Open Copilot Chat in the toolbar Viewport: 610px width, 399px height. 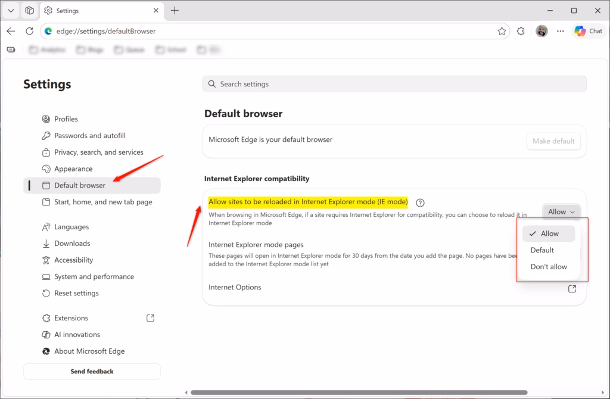[589, 30]
